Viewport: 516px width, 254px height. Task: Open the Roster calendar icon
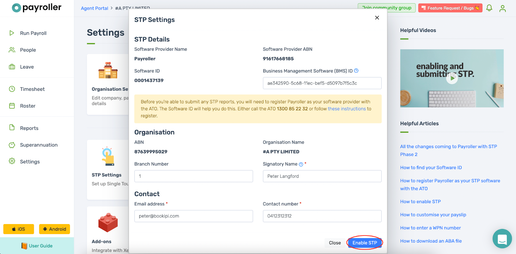pyautogui.click(x=12, y=106)
